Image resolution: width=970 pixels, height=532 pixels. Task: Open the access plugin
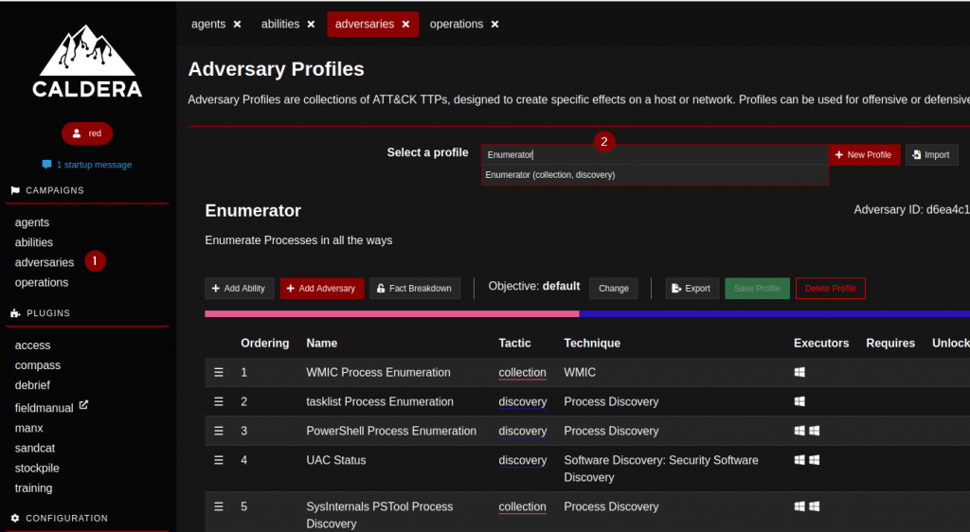click(33, 346)
